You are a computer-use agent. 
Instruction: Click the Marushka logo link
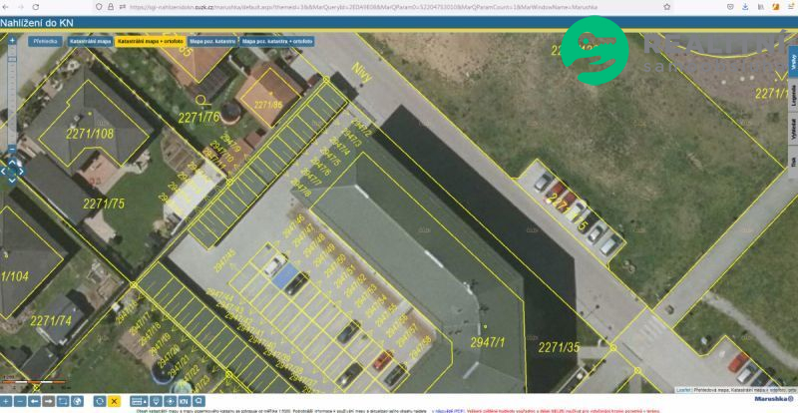point(774,399)
